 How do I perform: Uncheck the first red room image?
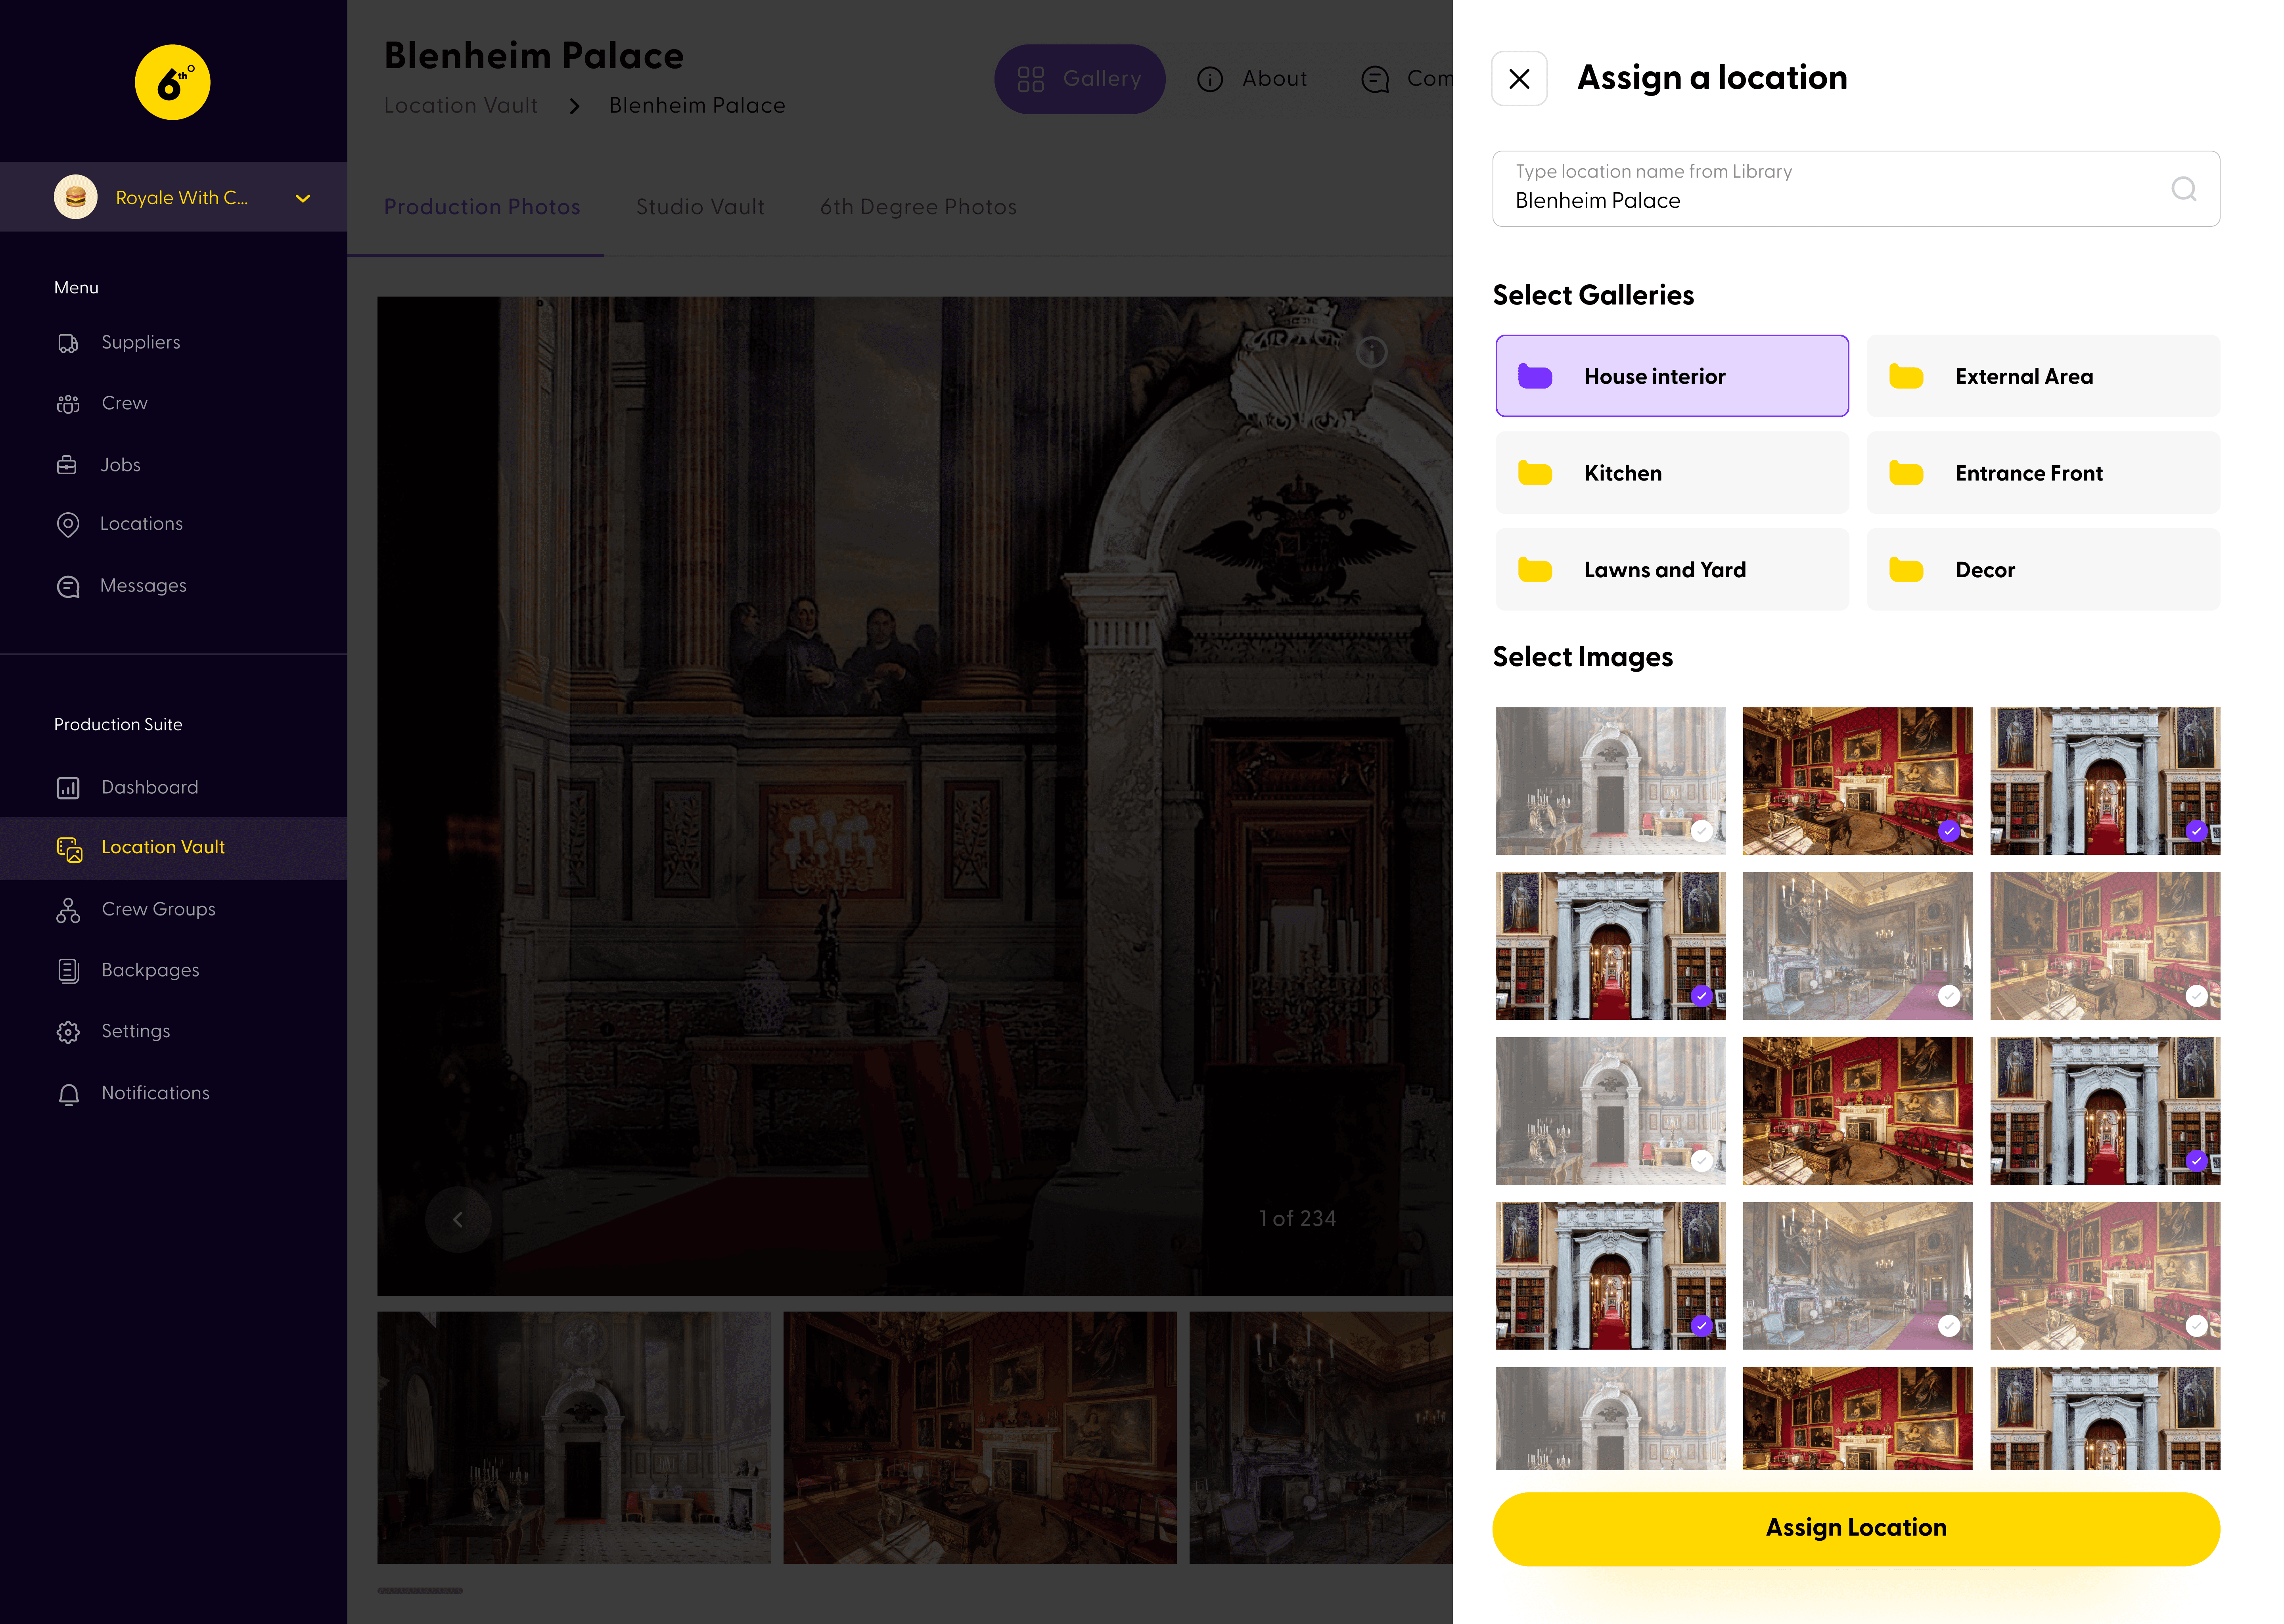point(1948,831)
